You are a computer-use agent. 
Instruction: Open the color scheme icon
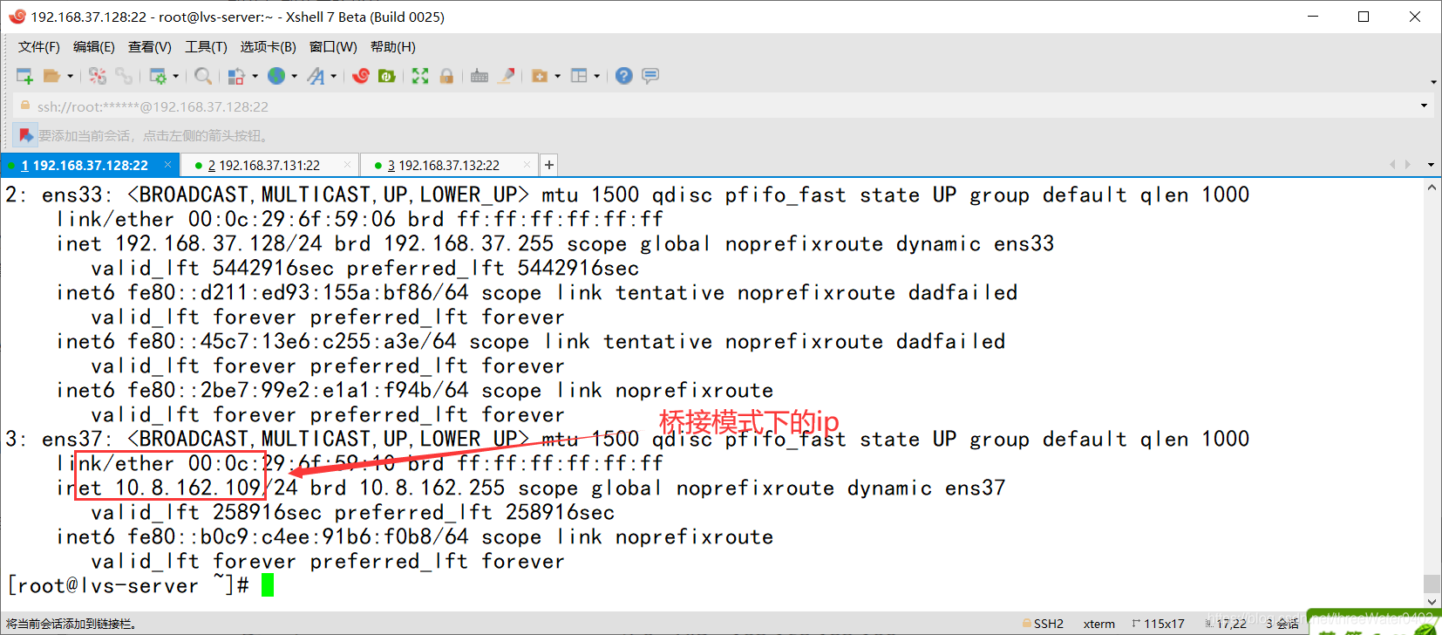(x=236, y=76)
